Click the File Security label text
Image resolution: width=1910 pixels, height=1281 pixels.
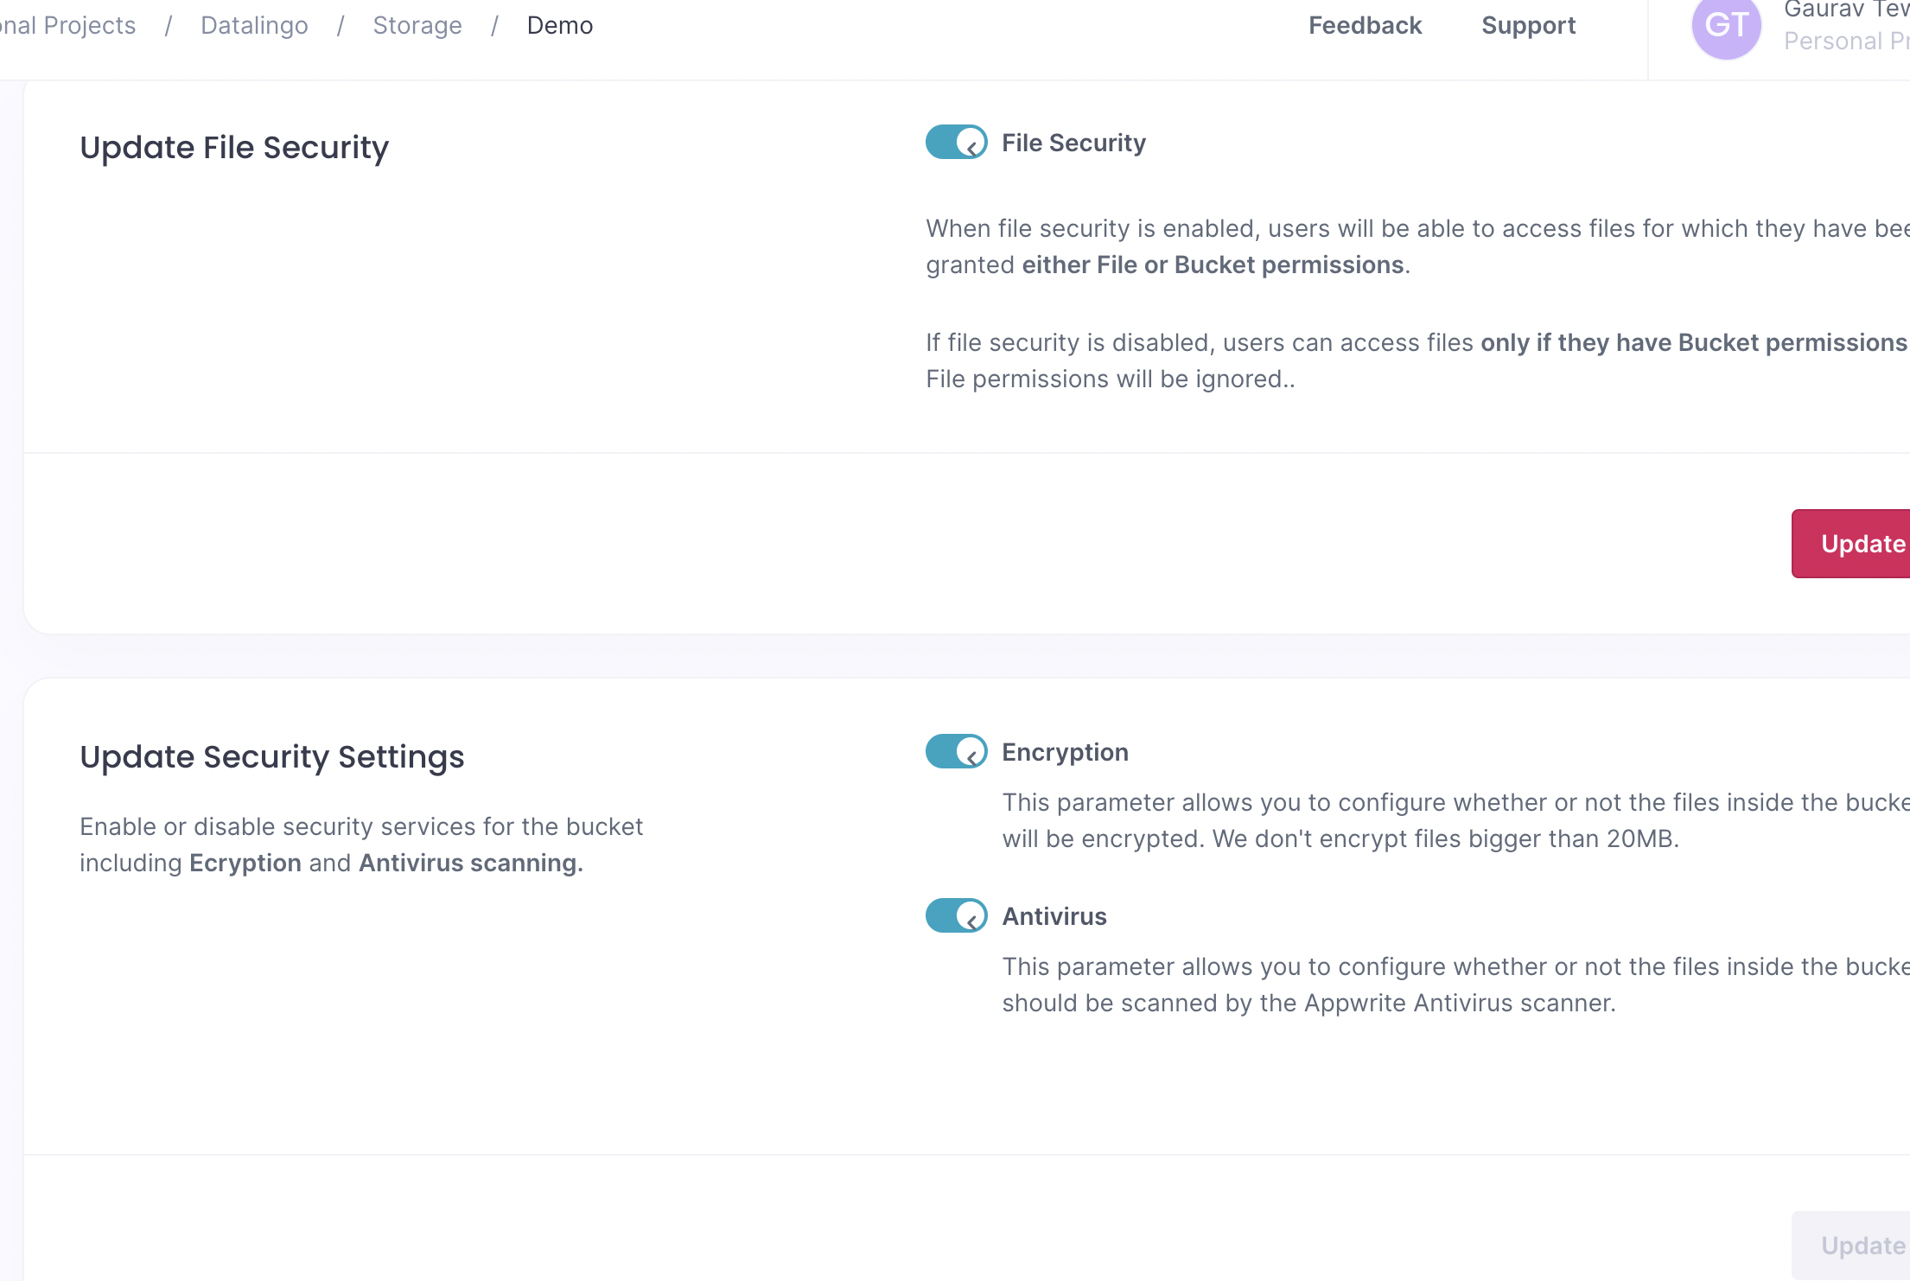tap(1073, 143)
